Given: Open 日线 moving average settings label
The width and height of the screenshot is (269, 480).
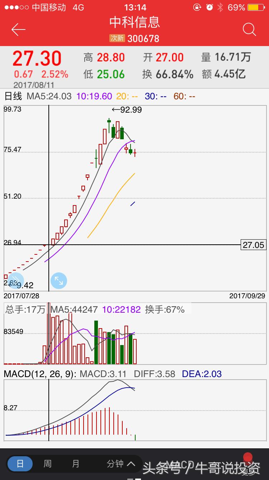Looking at the screenshot, I should click(13, 96).
